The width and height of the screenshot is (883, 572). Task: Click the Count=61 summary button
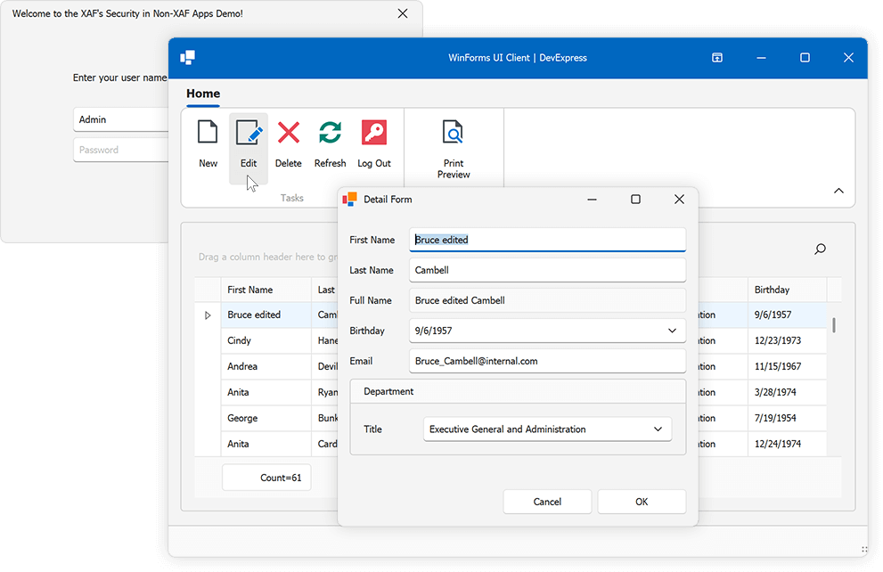(266, 477)
